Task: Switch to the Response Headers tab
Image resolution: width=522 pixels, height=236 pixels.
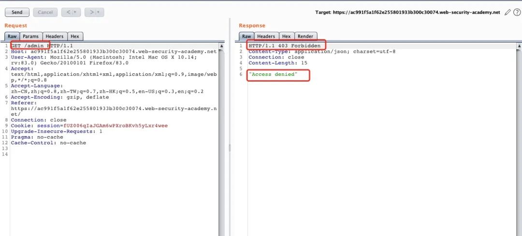Action: click(266, 36)
